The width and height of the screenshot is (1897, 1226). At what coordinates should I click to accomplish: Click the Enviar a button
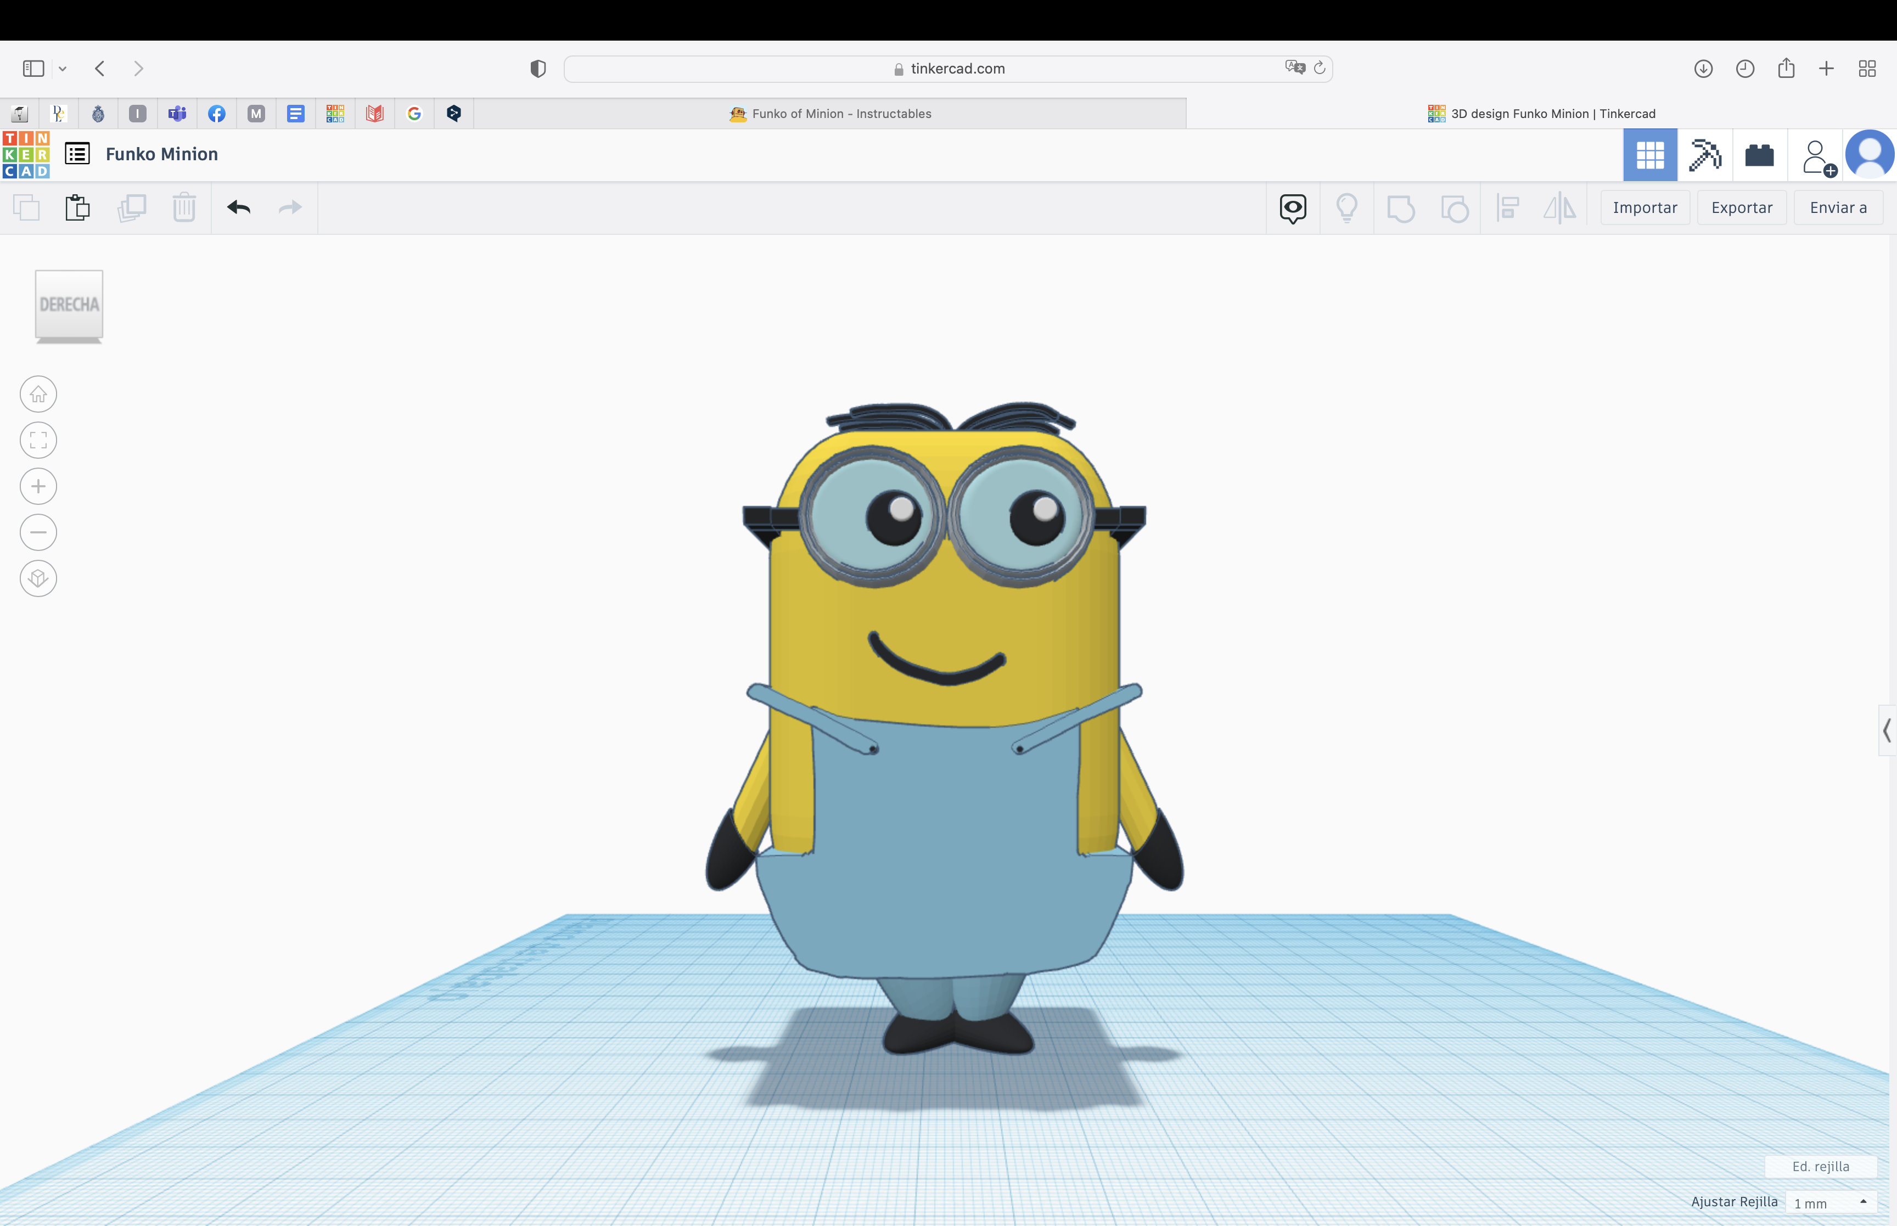point(1838,208)
